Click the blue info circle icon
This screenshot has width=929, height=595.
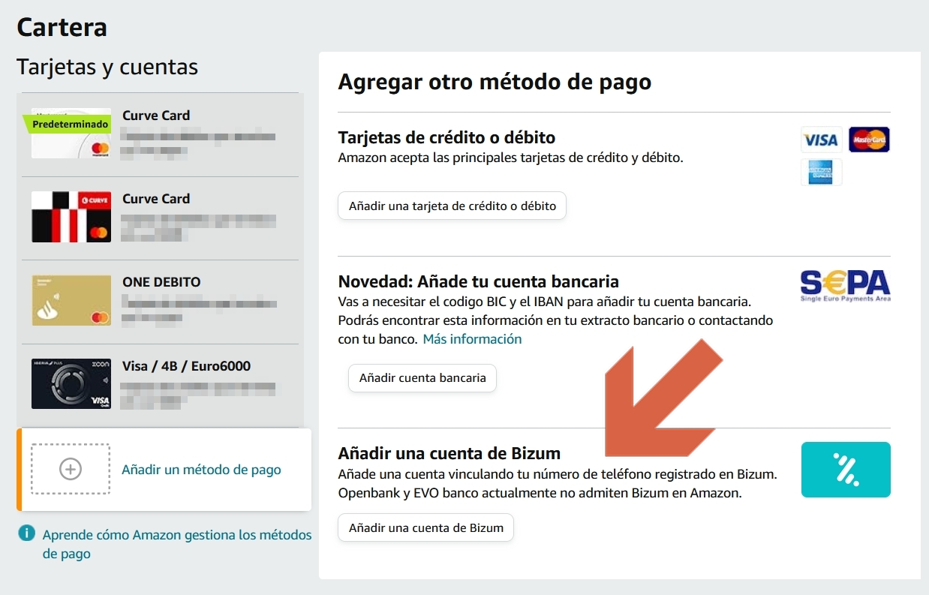(x=26, y=533)
